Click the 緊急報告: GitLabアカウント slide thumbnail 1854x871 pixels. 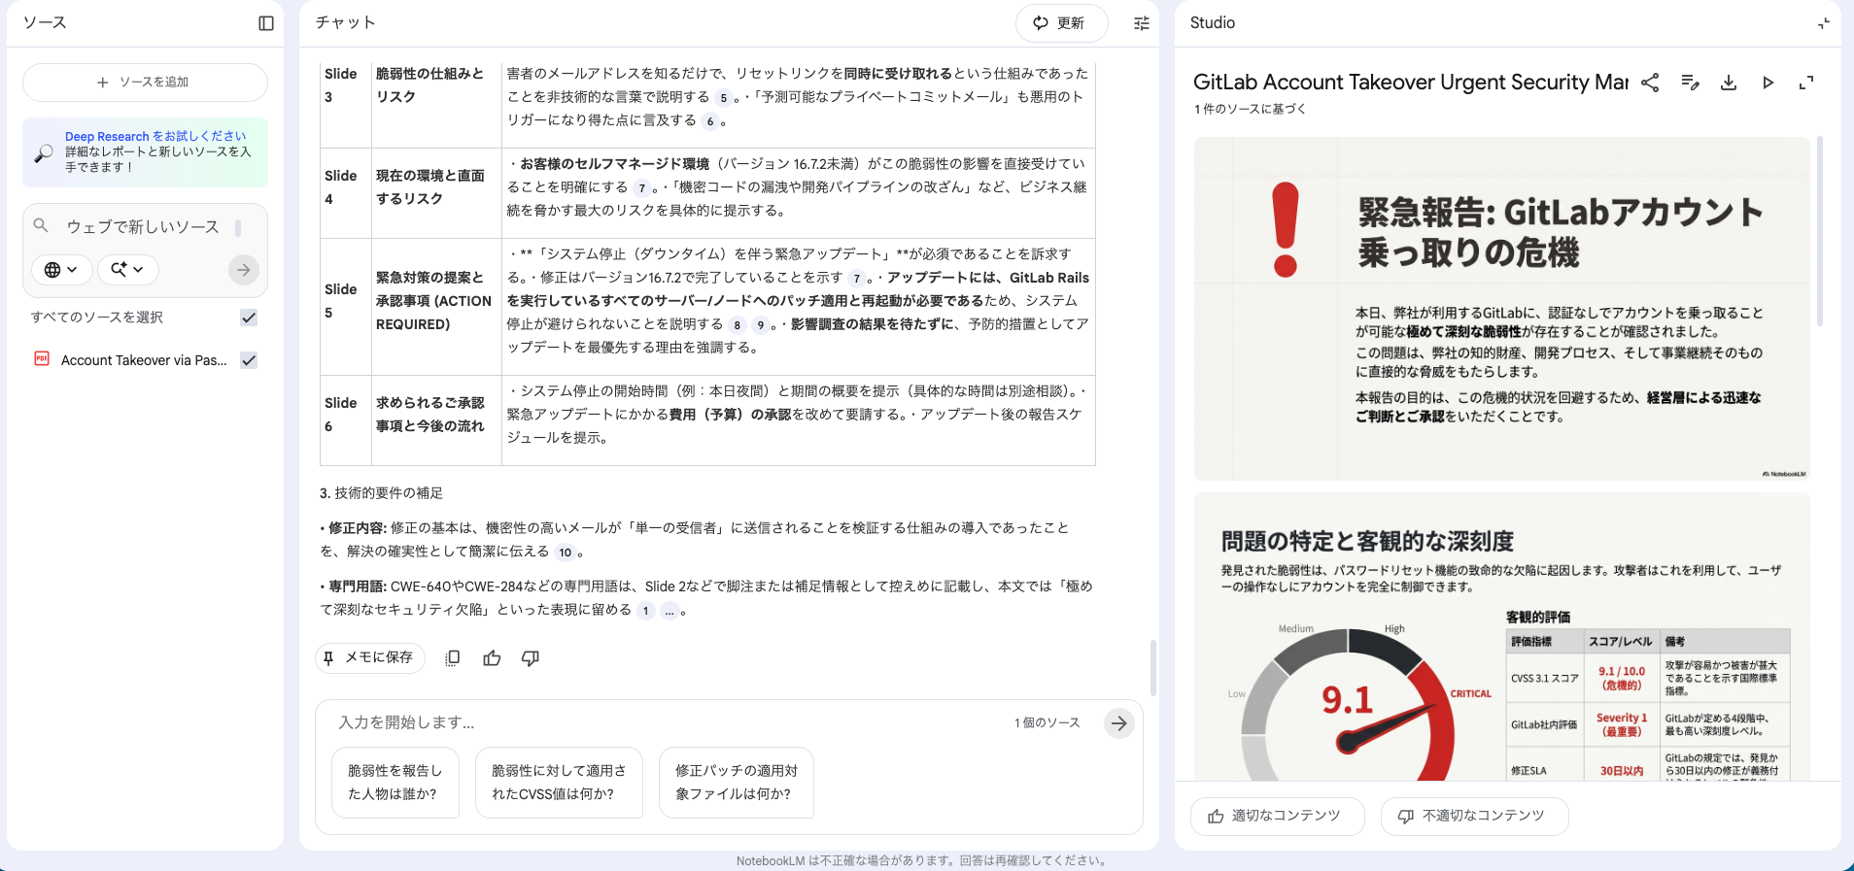1502,309
